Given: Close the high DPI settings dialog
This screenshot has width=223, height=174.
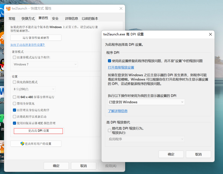Looking at the screenshot, I should 210,34.
